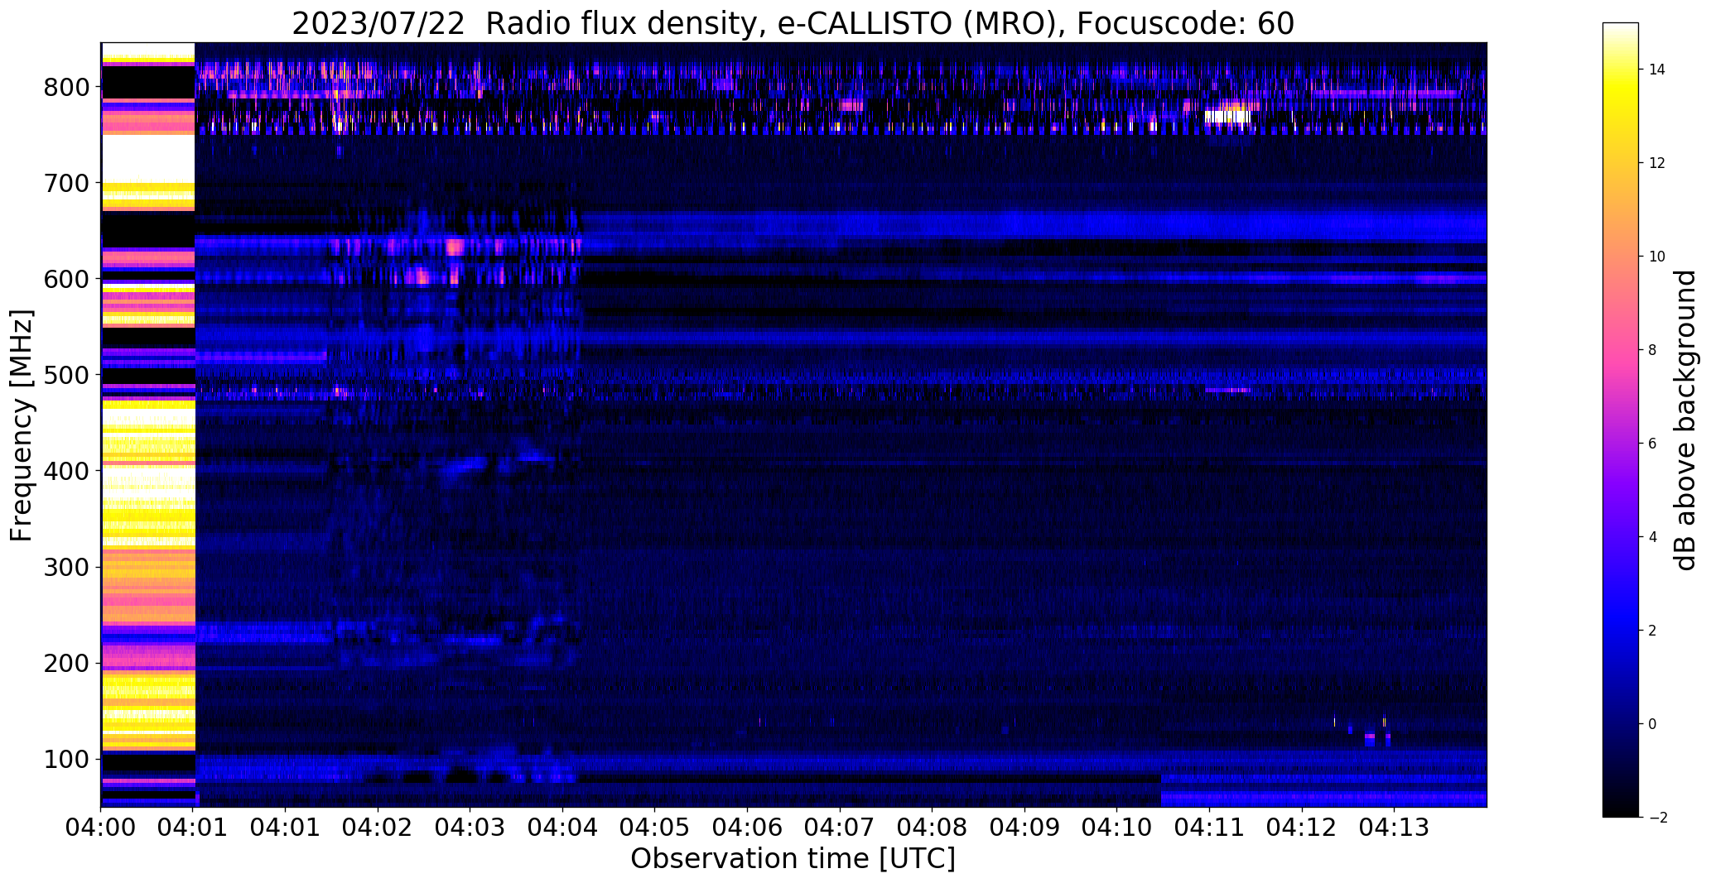Click the colorbar tick label 10
Screen dimensions: 1711x883
pos(1657,257)
